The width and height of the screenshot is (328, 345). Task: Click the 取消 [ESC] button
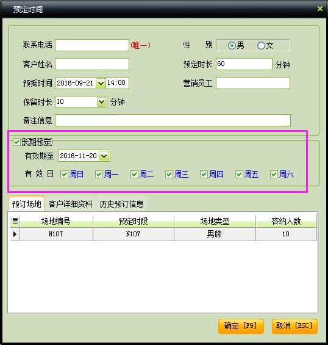(x=294, y=326)
